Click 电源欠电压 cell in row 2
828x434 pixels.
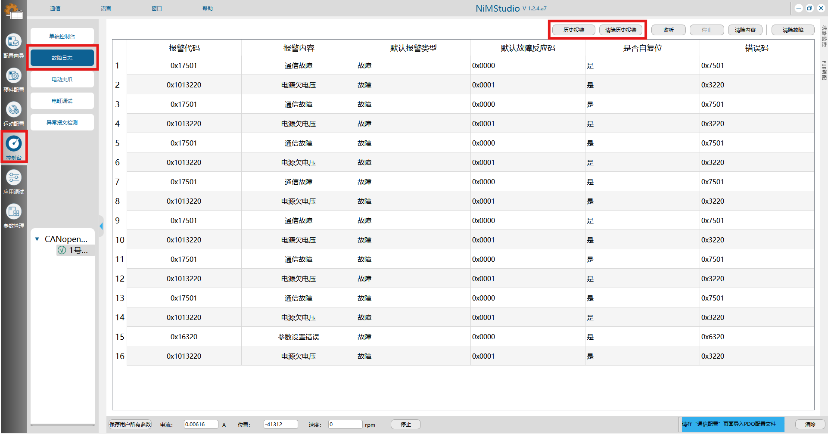coord(299,85)
